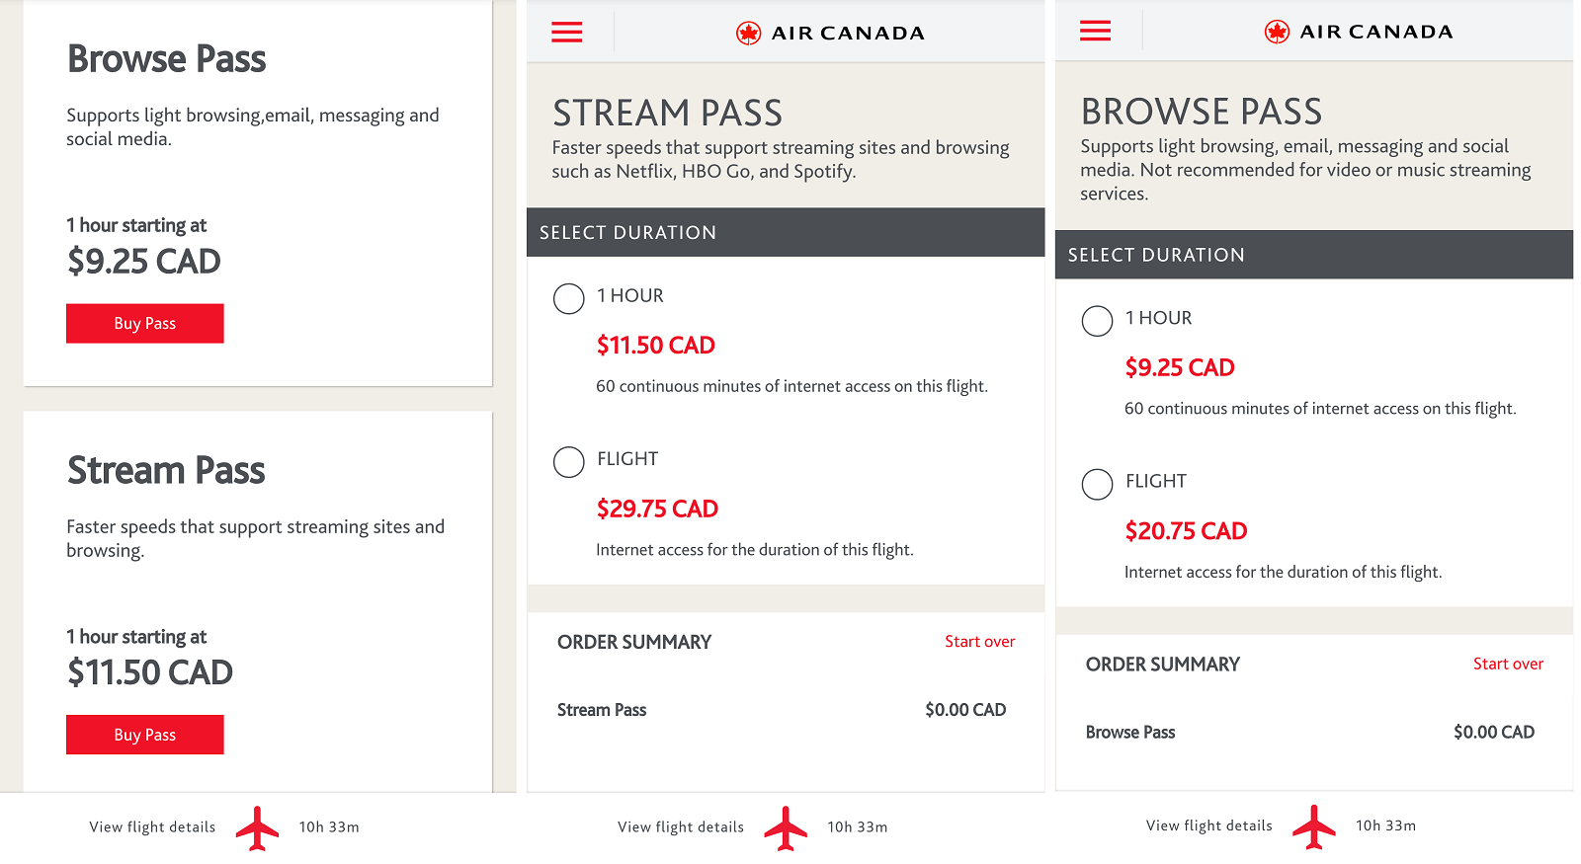This screenshot has width=1581, height=864.
Task: Buy the Stream Pass
Action: (145, 735)
